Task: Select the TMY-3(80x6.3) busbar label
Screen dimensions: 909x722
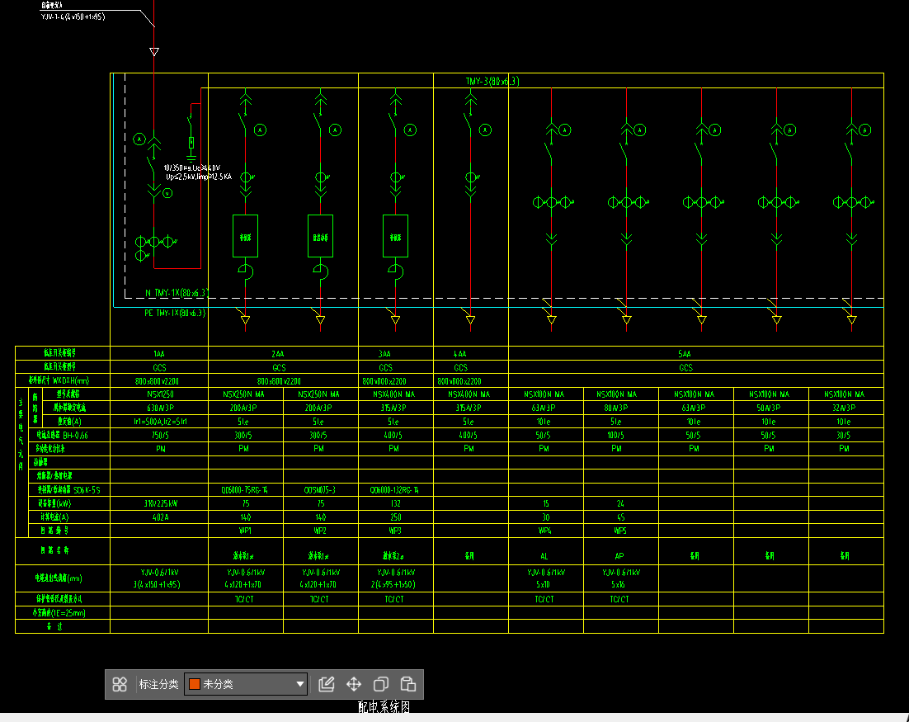Action: pos(492,81)
